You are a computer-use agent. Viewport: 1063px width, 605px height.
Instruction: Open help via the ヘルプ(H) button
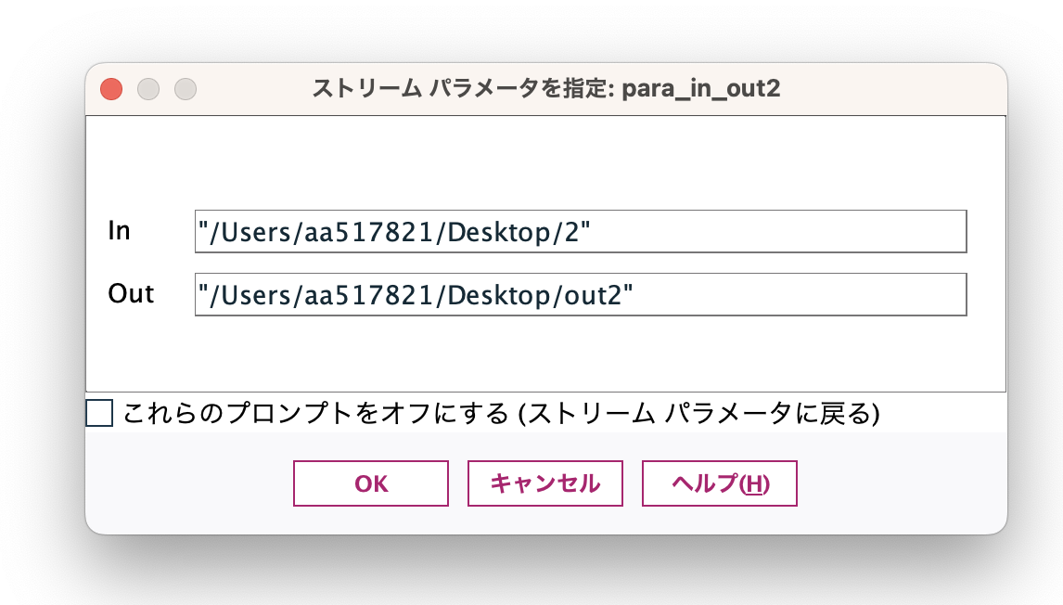click(719, 483)
